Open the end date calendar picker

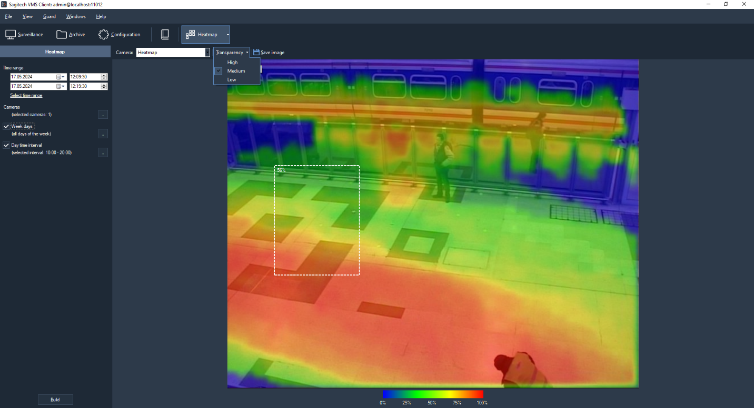(61, 86)
